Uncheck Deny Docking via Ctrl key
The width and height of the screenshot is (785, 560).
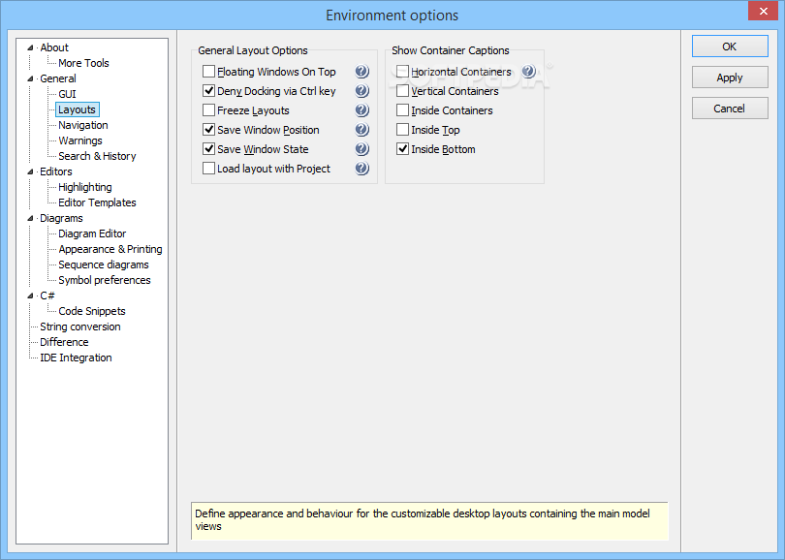208,91
